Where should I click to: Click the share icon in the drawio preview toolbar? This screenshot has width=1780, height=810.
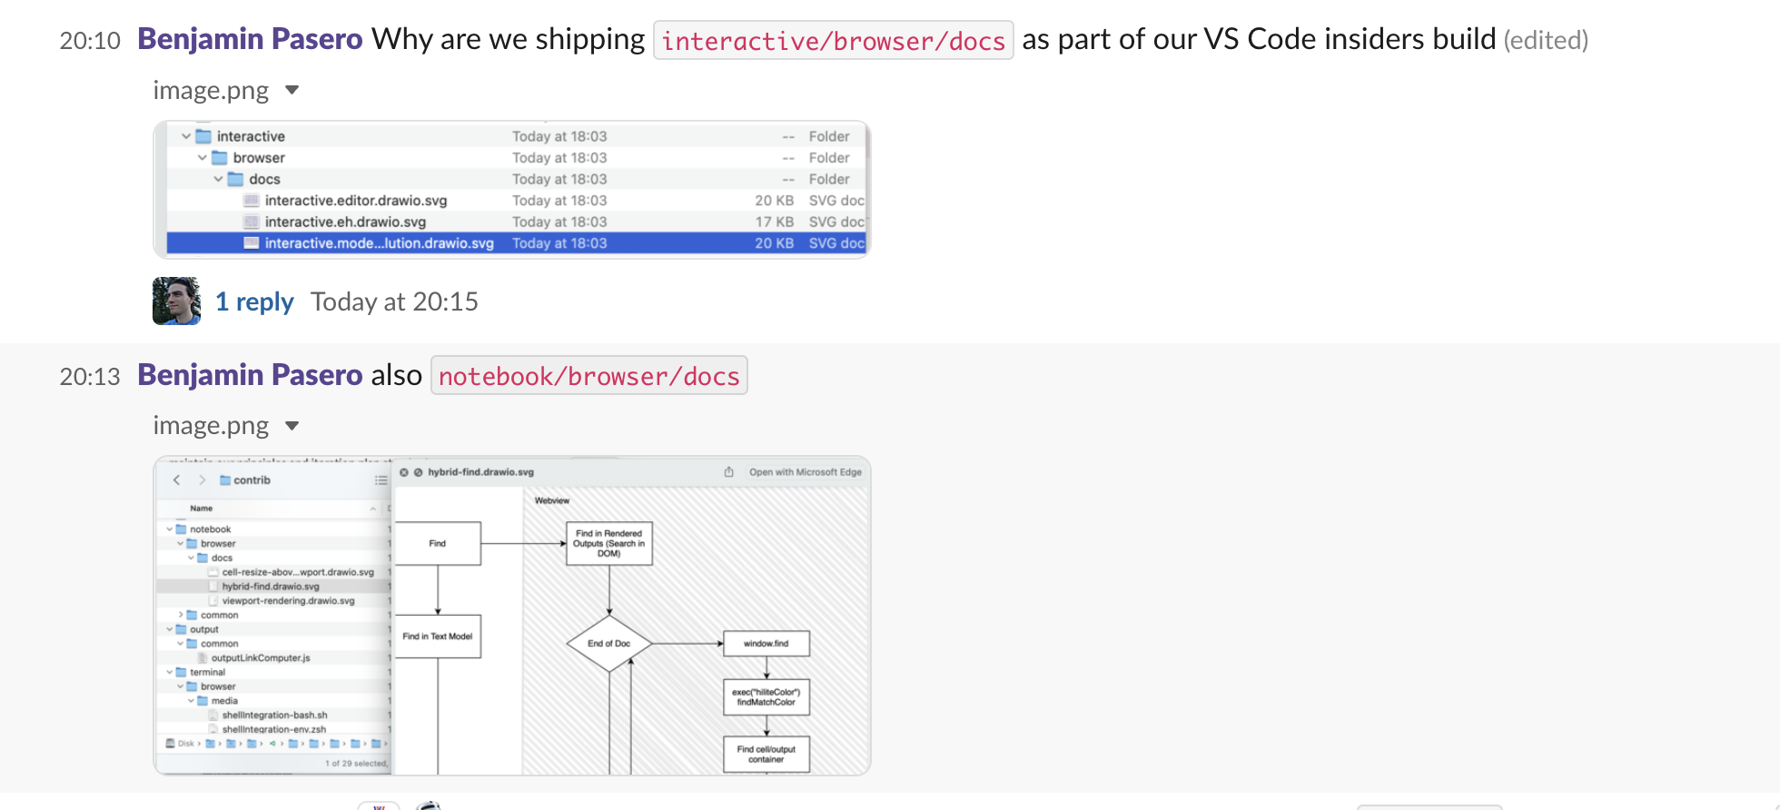(x=729, y=471)
